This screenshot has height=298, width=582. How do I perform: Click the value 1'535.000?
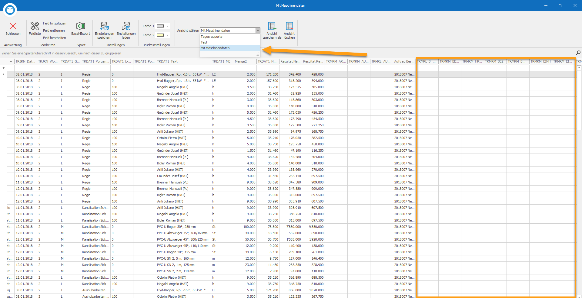[x=294, y=239]
